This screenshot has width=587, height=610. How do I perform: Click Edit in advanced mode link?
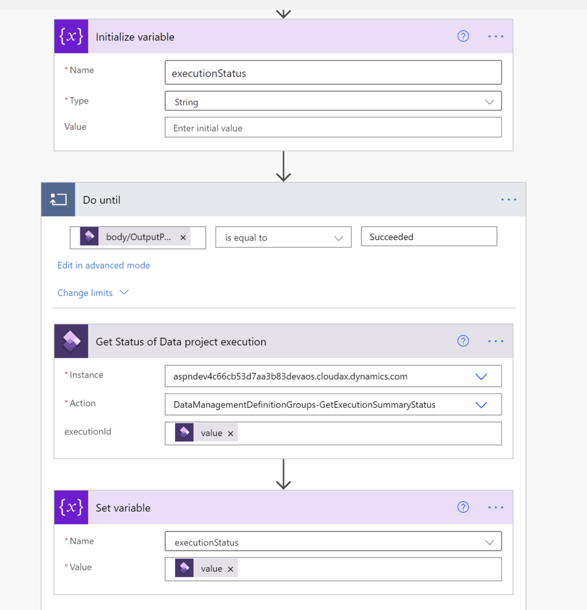104,265
